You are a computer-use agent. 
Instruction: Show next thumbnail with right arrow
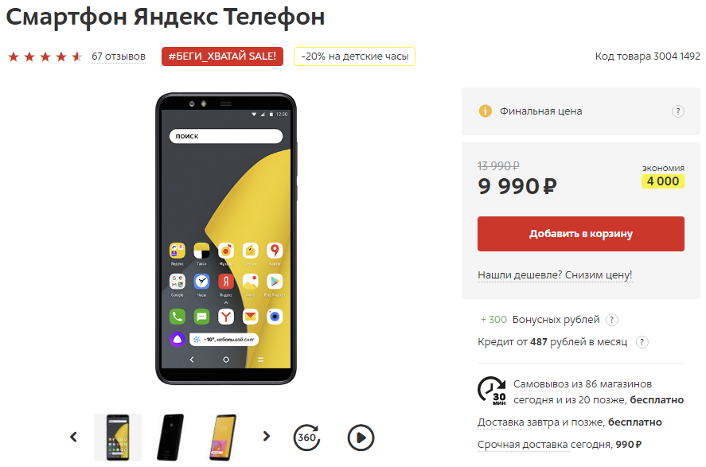[266, 436]
